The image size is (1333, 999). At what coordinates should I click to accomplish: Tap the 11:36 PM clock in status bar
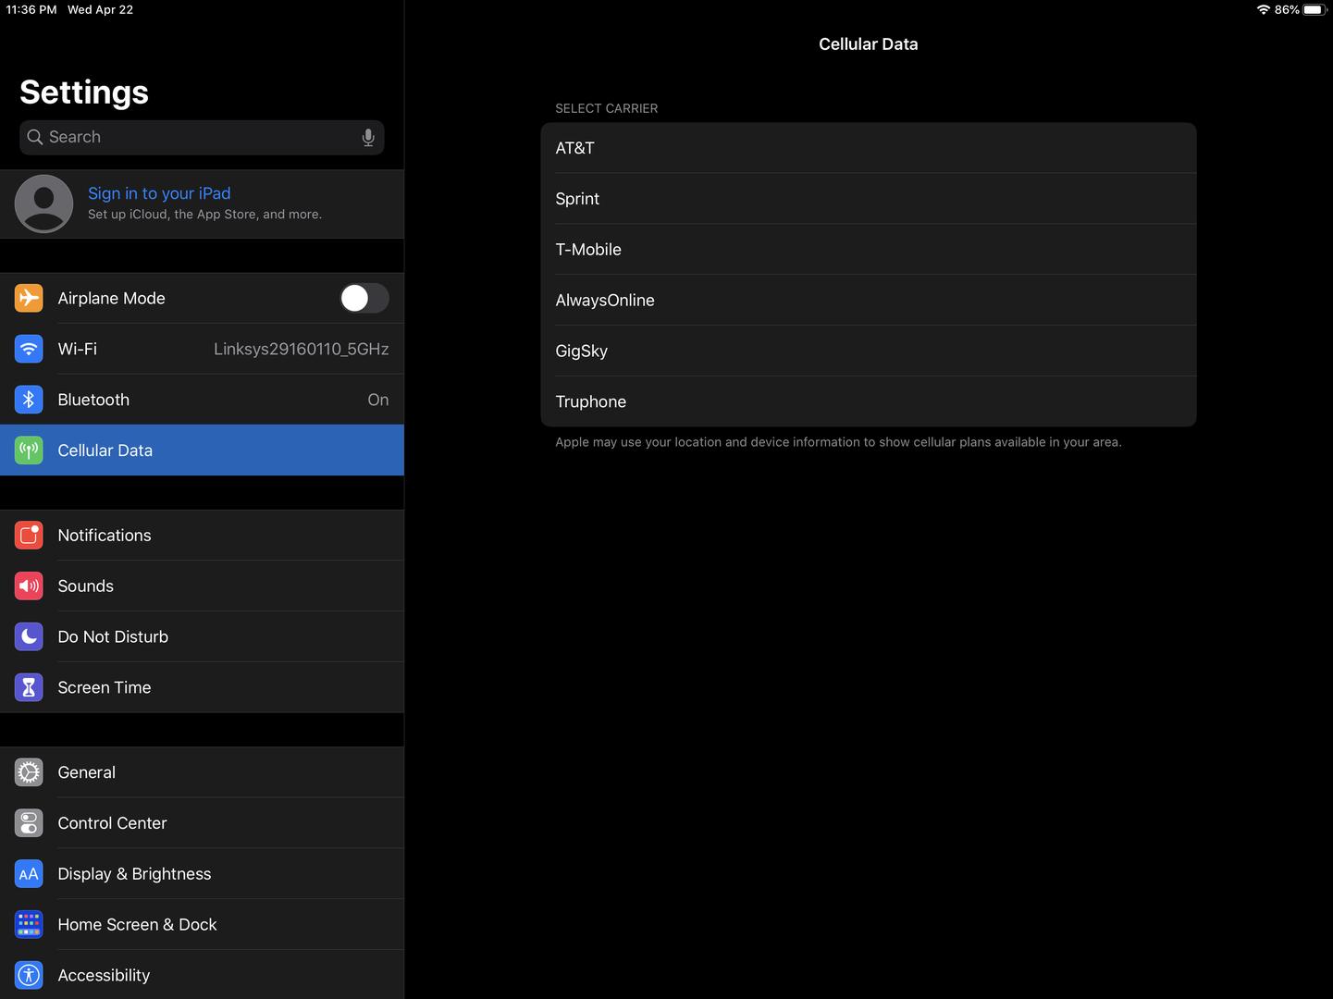pyautogui.click(x=31, y=9)
